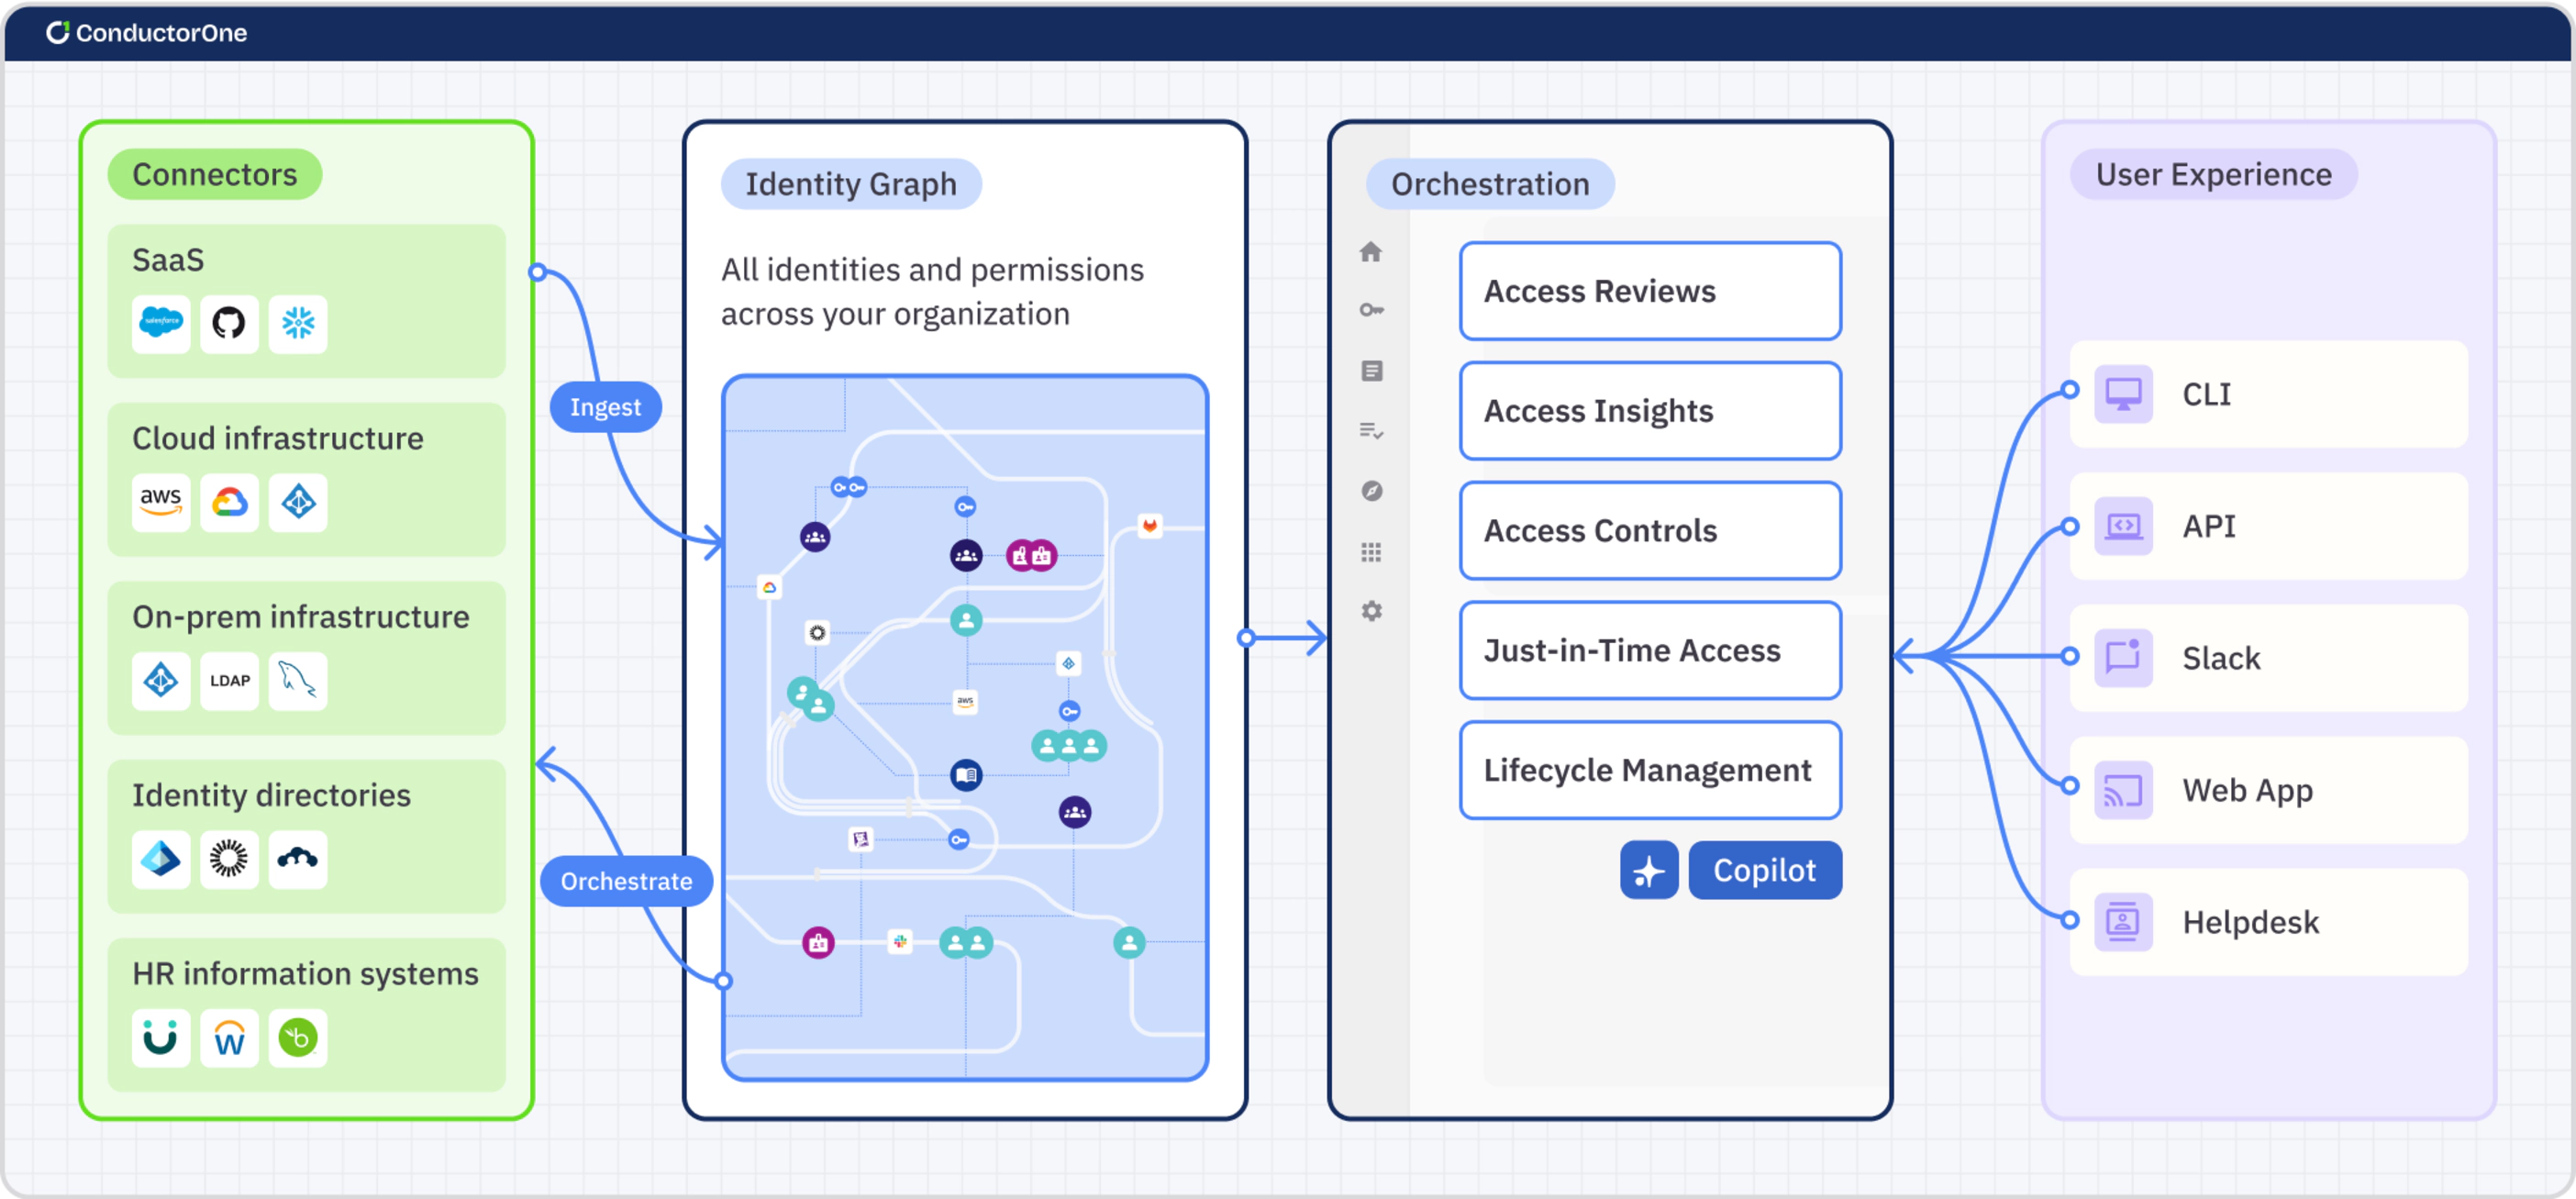The image size is (2576, 1199).
Task: Open the settings gear in Orchestration sidebar
Action: [1371, 611]
